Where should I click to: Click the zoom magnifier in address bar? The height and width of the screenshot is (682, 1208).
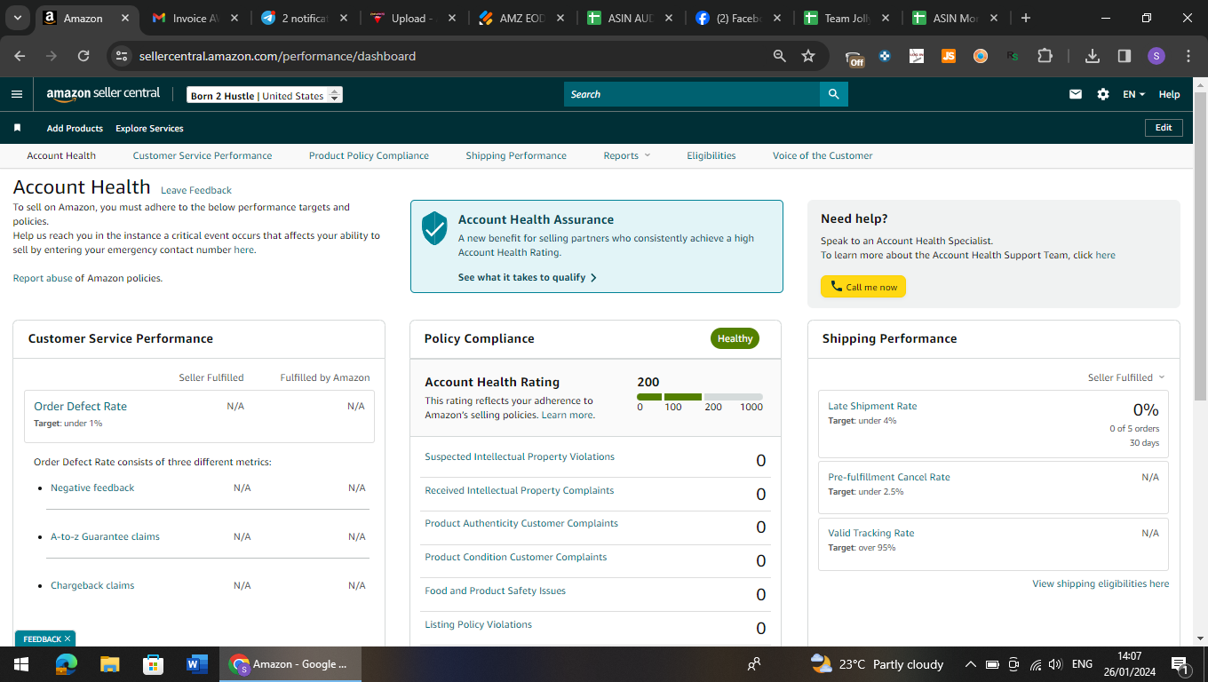(780, 56)
